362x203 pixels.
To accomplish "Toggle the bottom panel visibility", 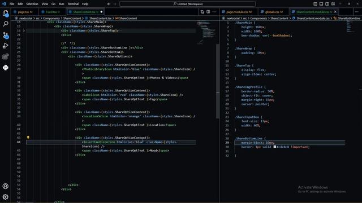I will point(321,4).
